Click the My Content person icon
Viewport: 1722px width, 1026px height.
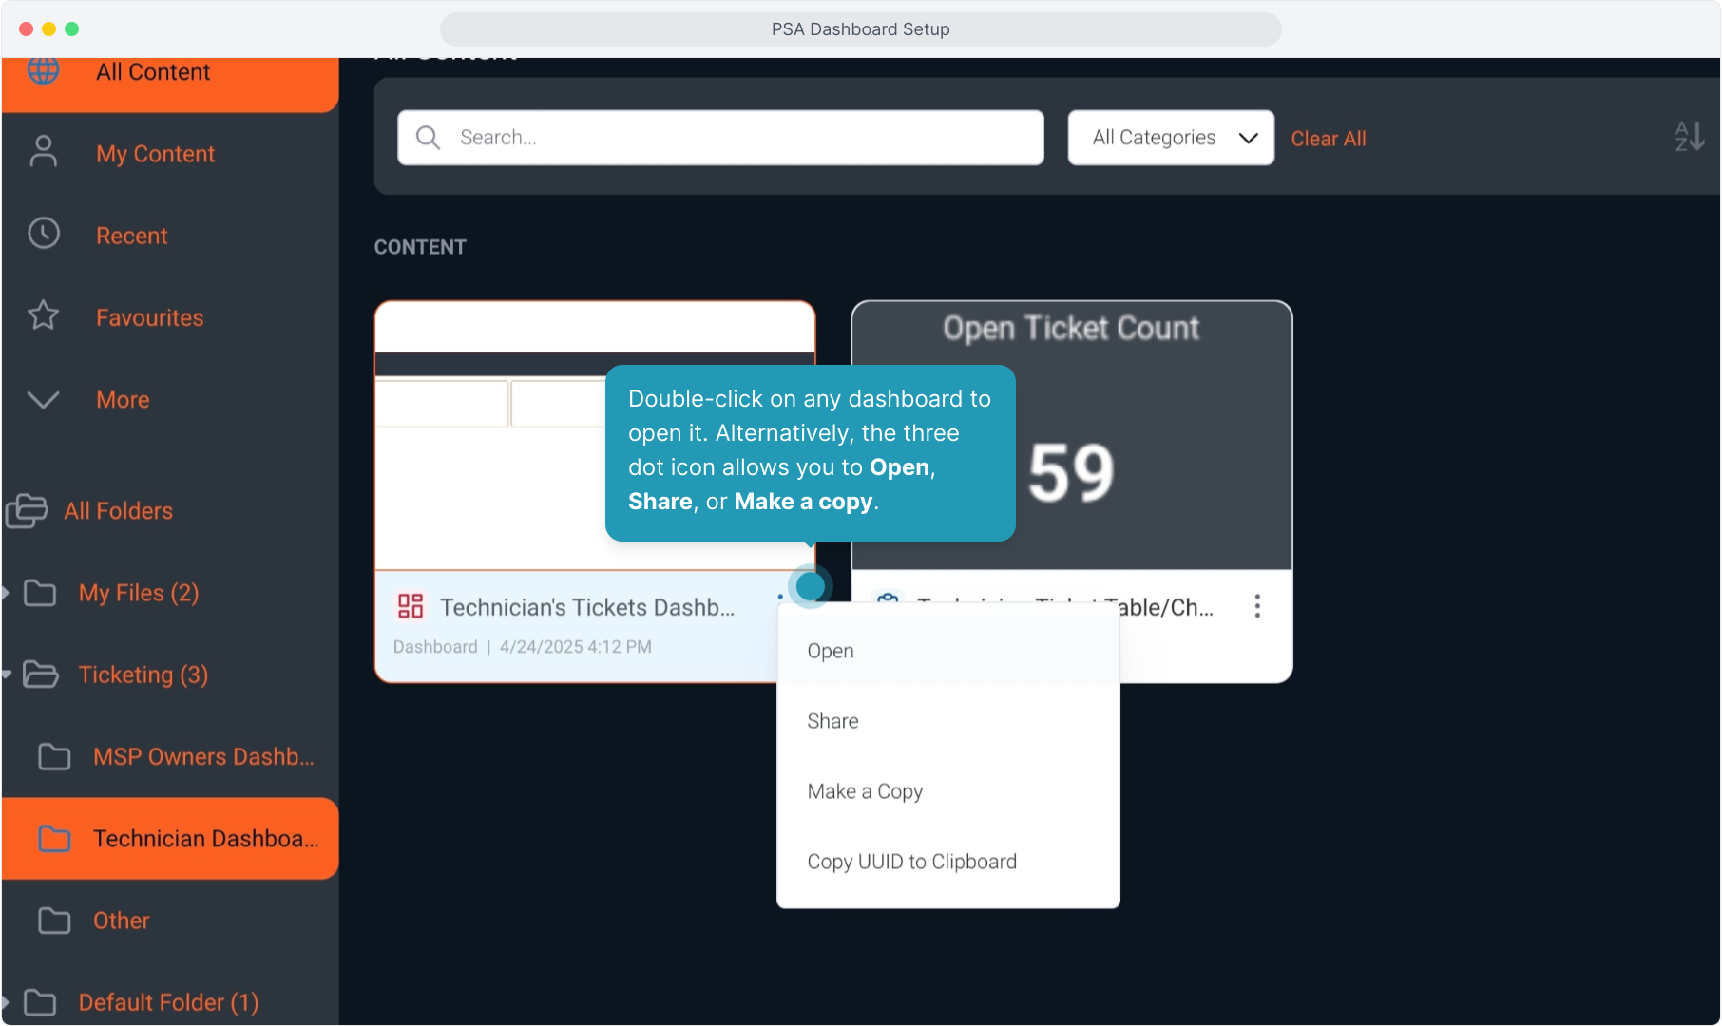44,152
